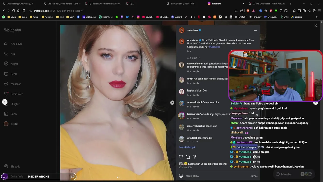323x182 pixels.
Task: Like the post with heart icon
Action: point(181,157)
